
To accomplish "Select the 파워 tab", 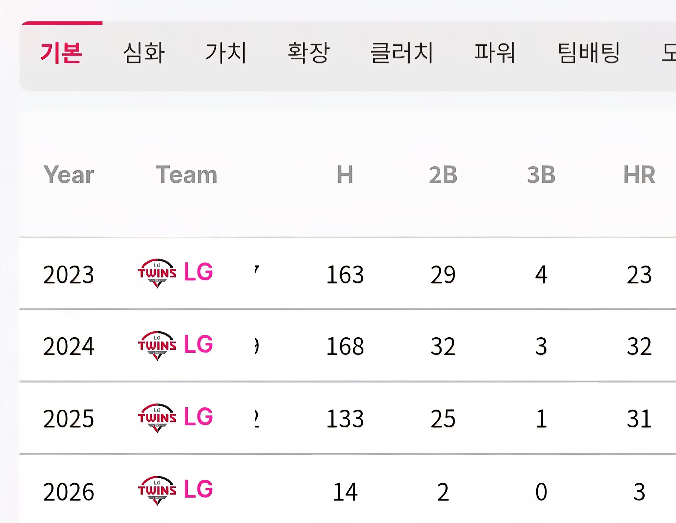I will pos(495,53).
